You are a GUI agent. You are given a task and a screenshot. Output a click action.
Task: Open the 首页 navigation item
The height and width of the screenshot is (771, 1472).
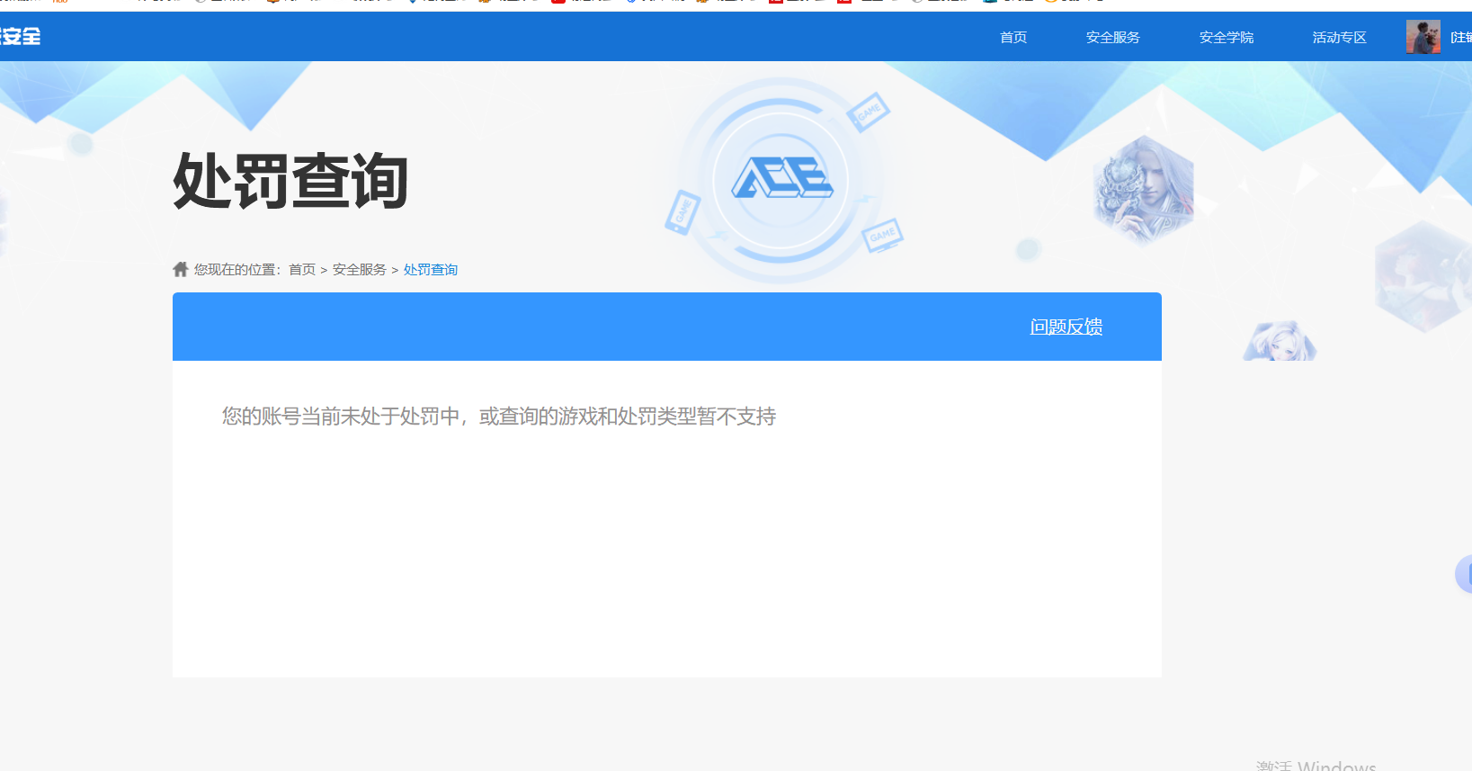pyautogui.click(x=1013, y=37)
